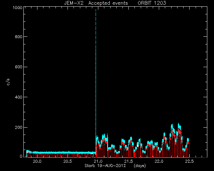Click the x-axis tick label '20.5'
The width and height of the screenshot is (214, 171).
[68, 161]
